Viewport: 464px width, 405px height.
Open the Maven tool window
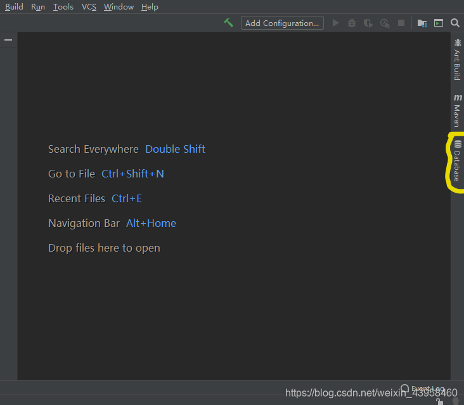click(457, 111)
